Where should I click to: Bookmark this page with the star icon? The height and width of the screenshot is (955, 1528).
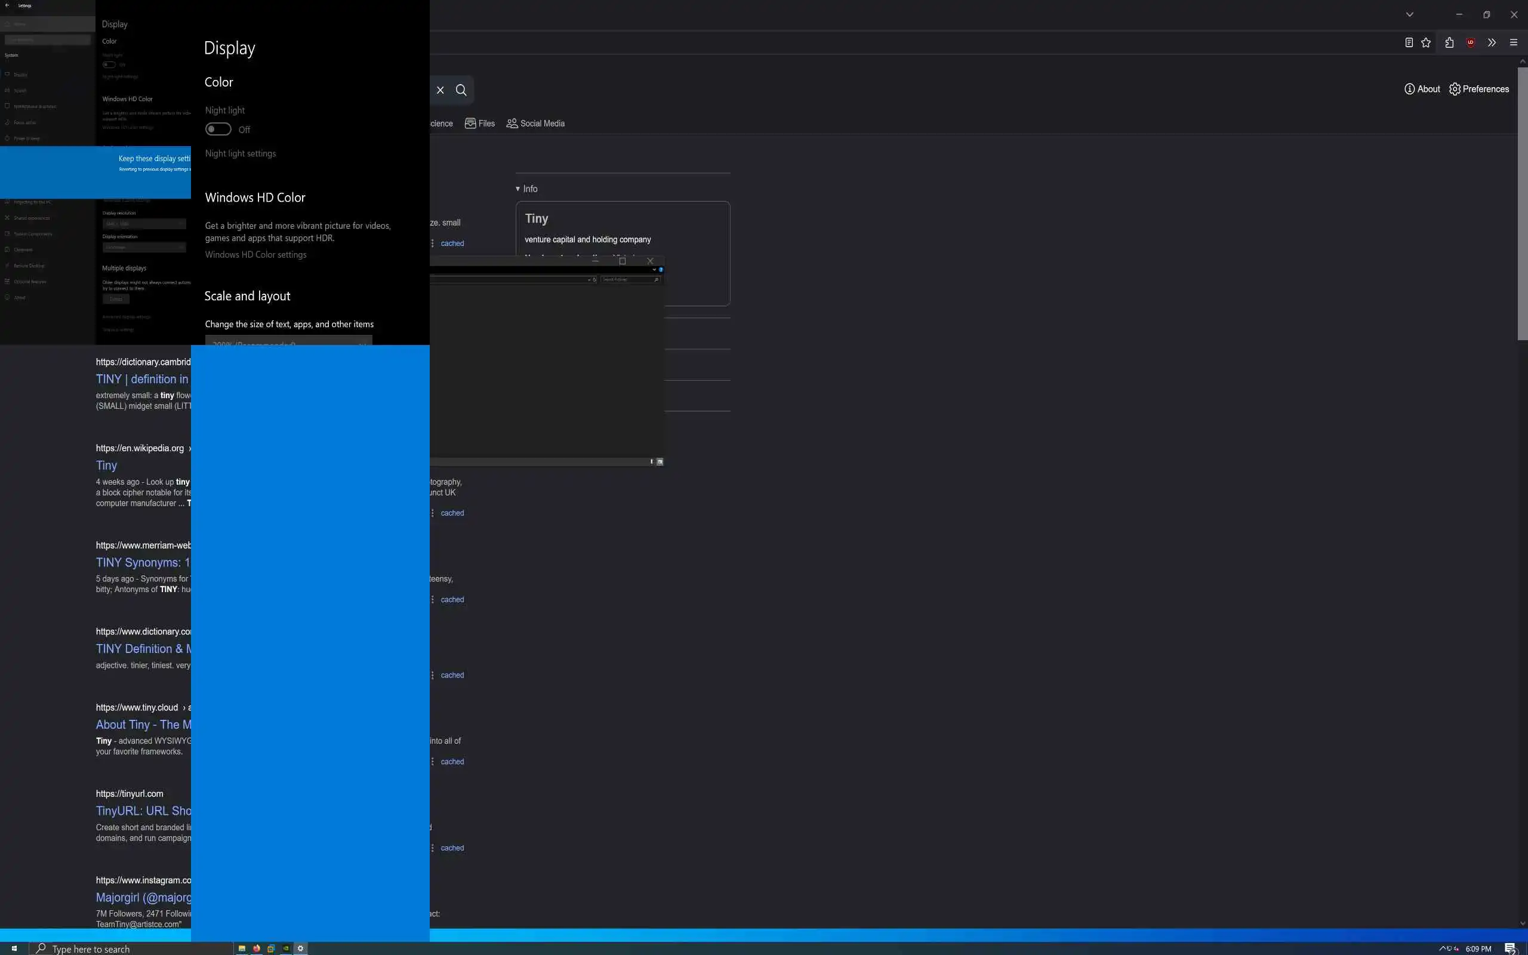click(1426, 42)
